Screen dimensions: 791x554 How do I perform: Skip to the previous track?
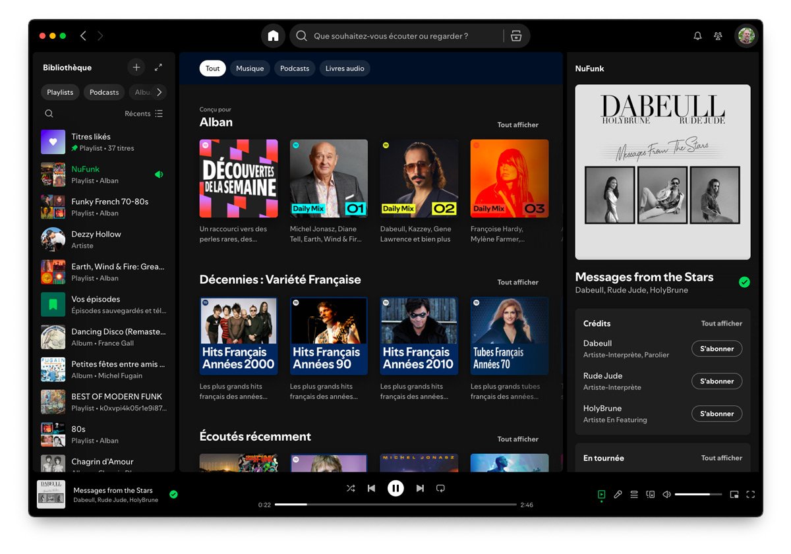(371, 488)
